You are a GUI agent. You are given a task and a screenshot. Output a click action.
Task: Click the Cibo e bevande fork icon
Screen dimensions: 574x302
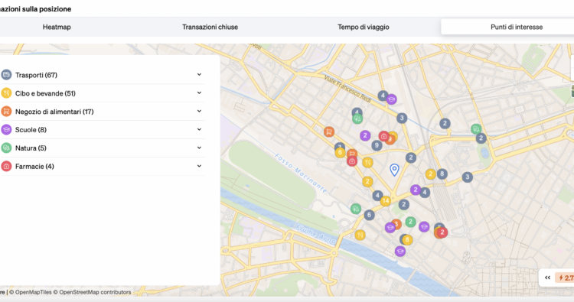pyautogui.click(x=6, y=93)
